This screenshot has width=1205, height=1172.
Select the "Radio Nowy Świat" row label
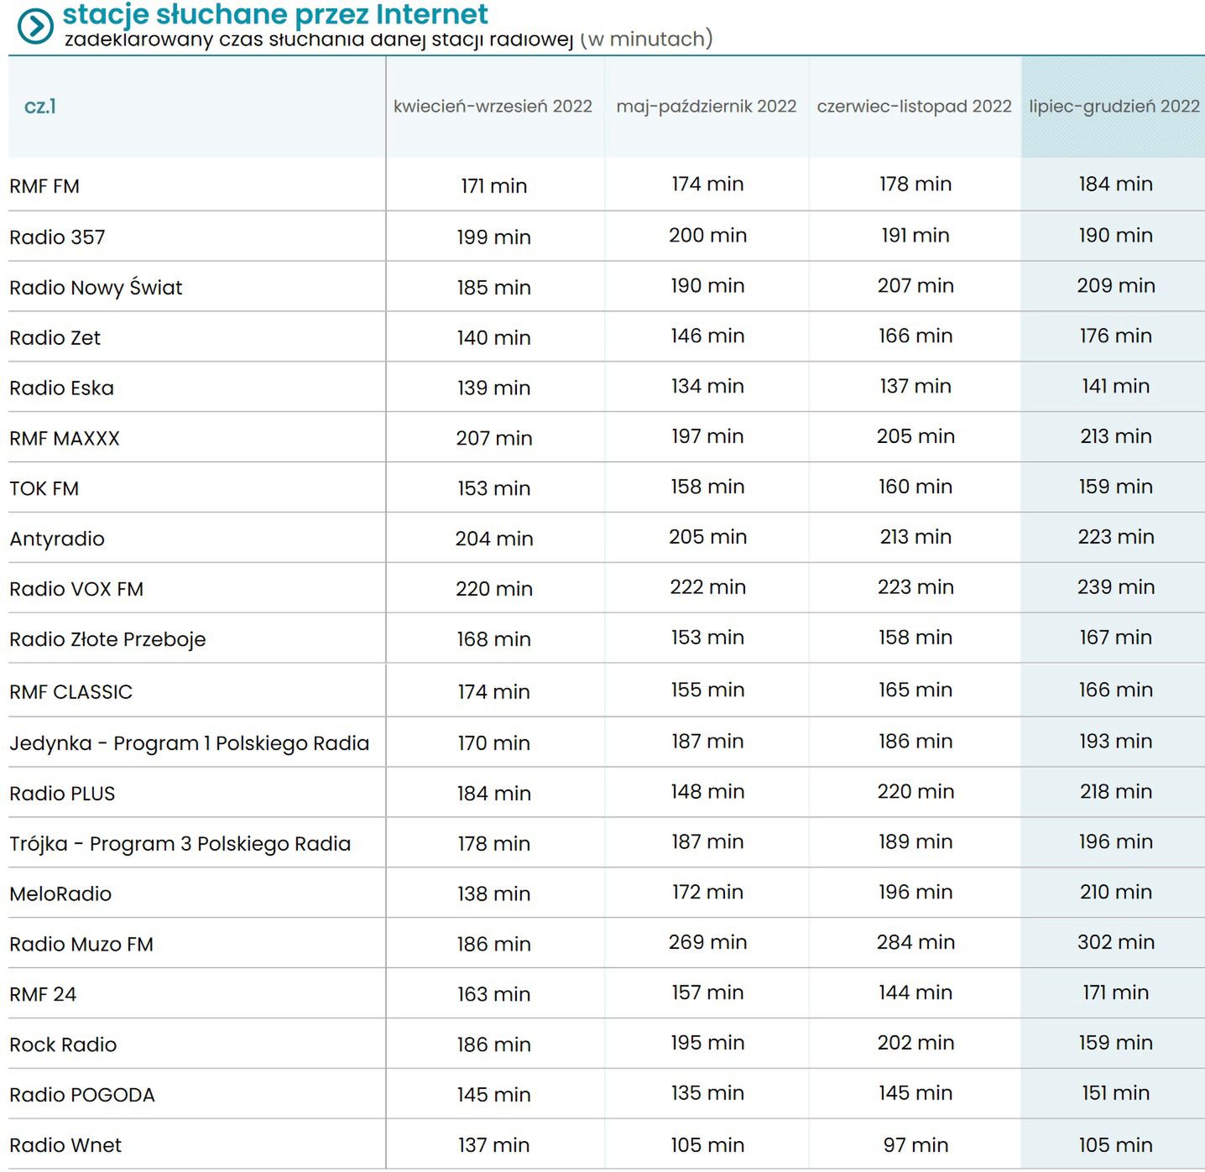[96, 288]
